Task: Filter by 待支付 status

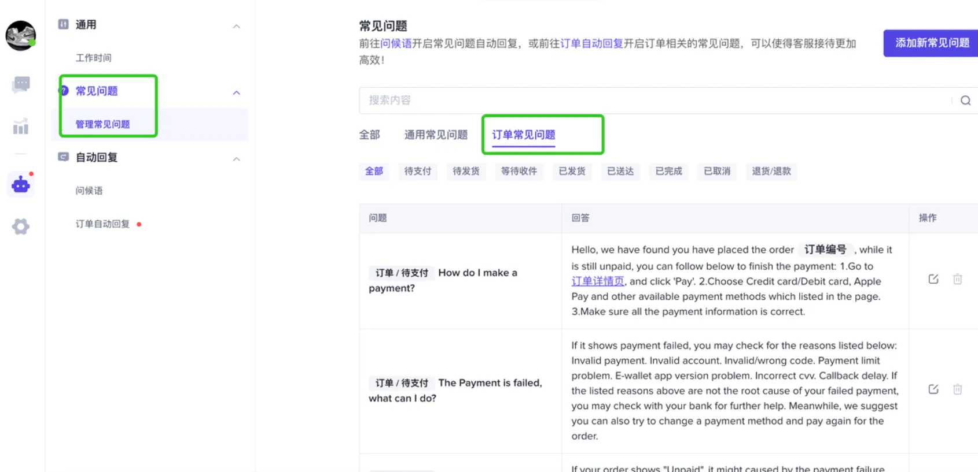Action: coord(418,171)
